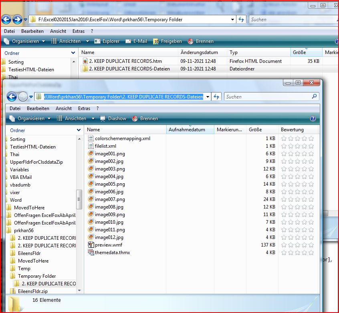Viewport: 339px width, 313px height.
Task: Open the Extras menu in the front window
Action: click(84, 108)
